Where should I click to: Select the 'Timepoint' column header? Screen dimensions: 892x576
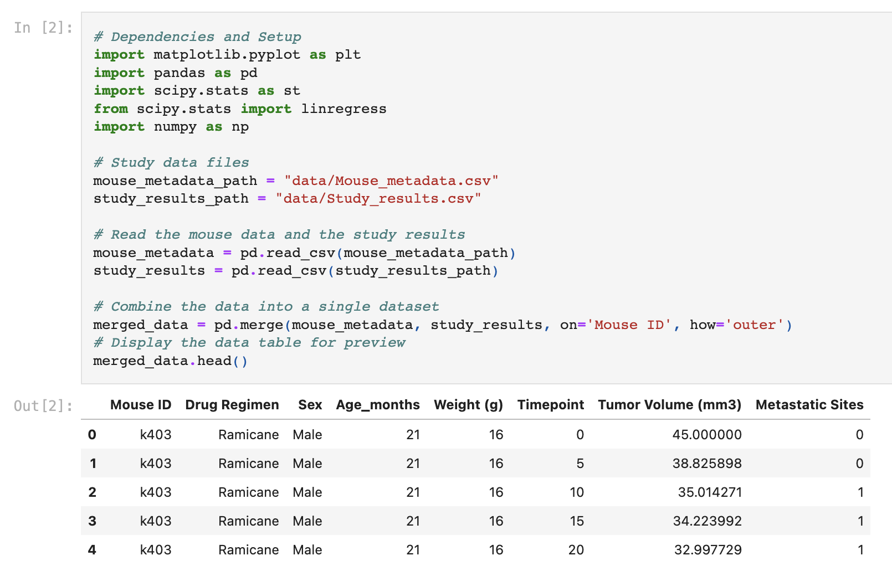550,405
